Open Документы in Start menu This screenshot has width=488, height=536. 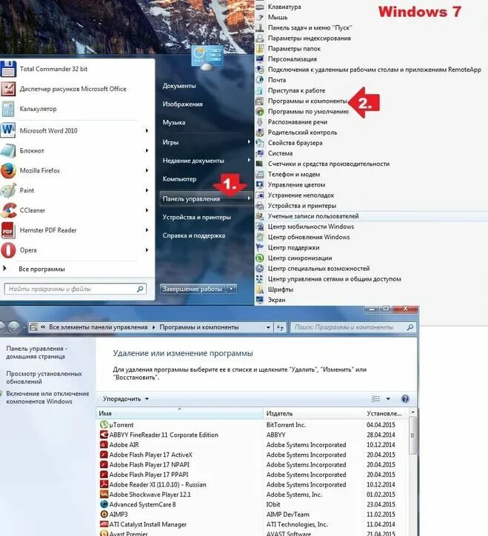point(179,86)
